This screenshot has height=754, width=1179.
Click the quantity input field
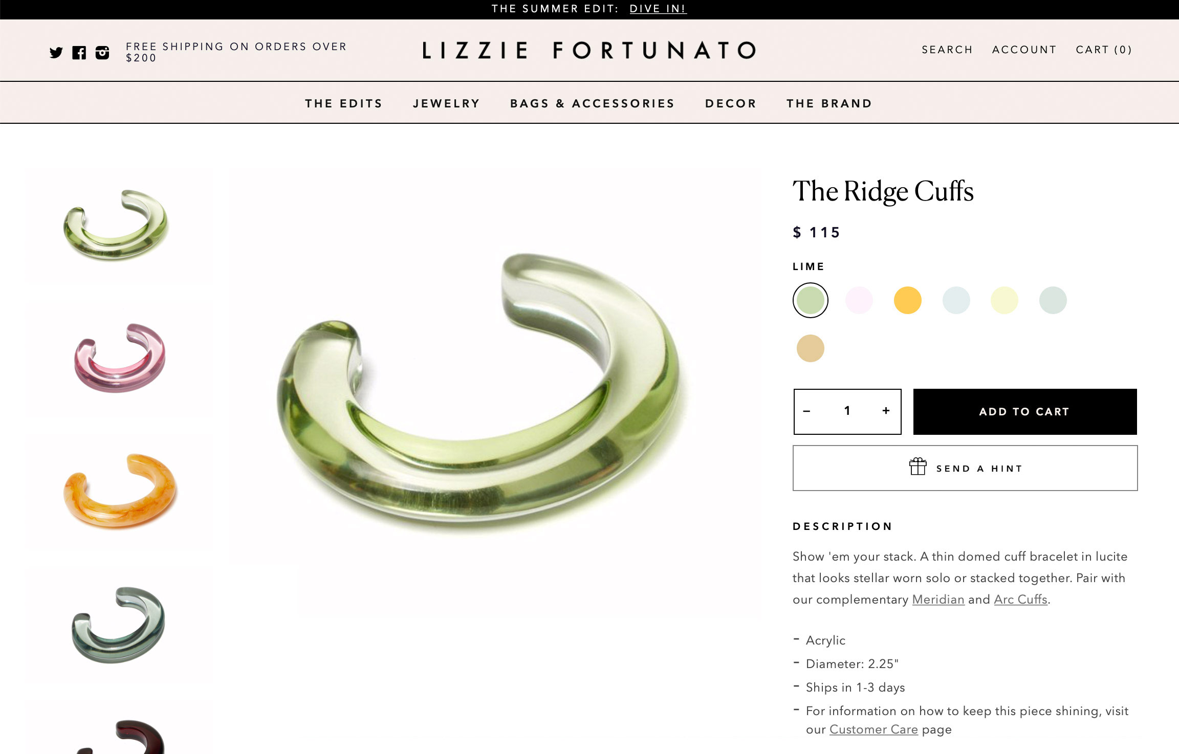[x=847, y=411]
